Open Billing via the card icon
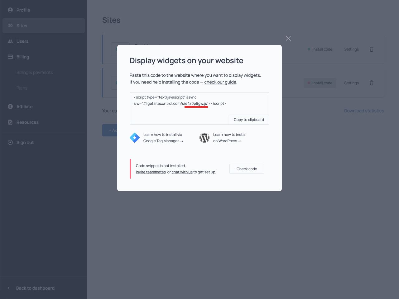 point(10,57)
